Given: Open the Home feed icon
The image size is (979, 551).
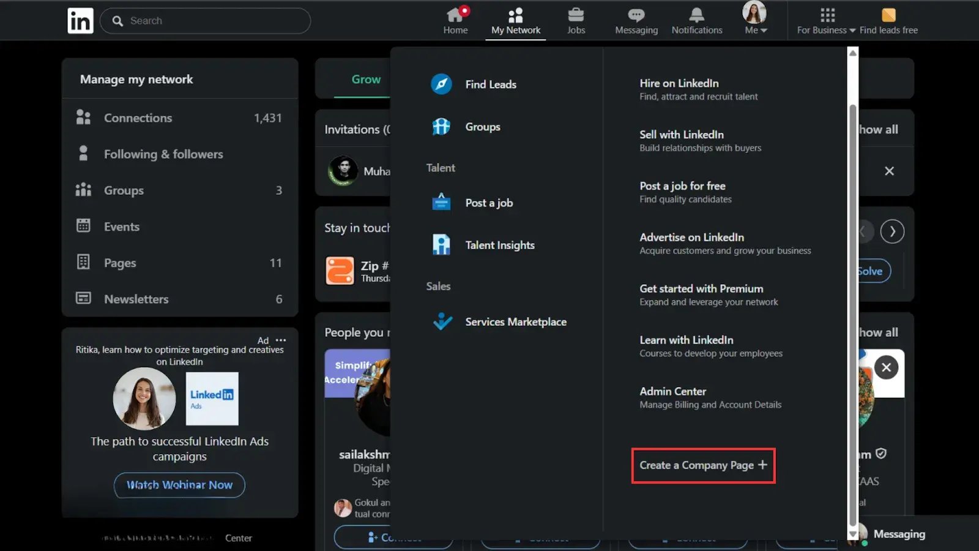Looking at the screenshot, I should [455, 15].
